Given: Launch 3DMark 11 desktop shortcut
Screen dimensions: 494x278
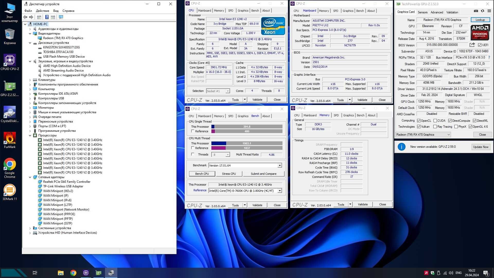Looking at the screenshot, I should tap(10, 192).
